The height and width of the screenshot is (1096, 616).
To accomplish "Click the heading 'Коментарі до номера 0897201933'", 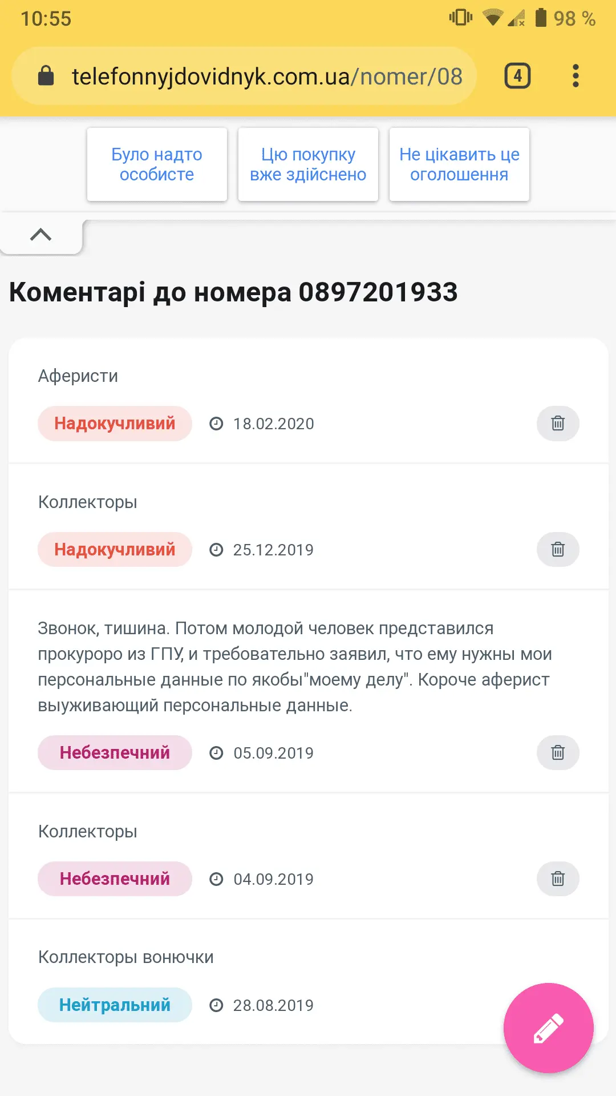I will [233, 292].
